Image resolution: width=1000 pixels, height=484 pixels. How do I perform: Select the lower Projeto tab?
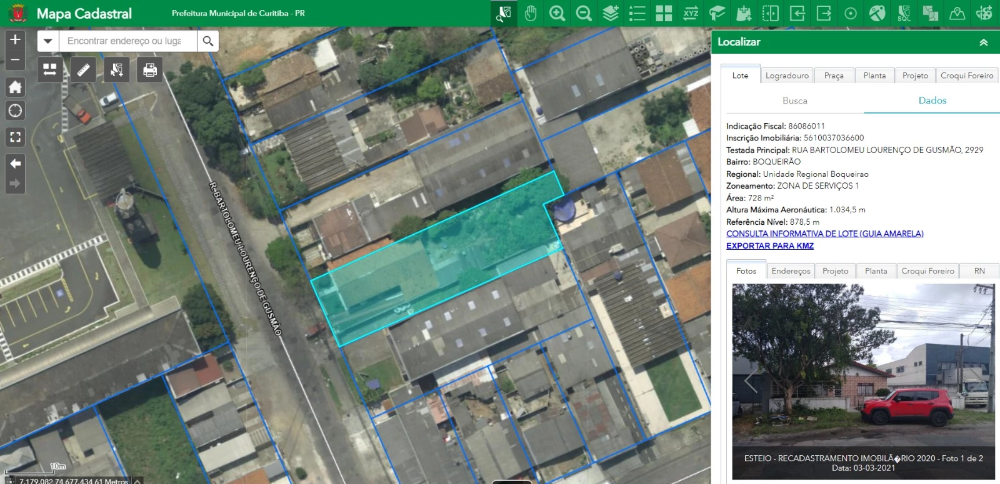835,271
